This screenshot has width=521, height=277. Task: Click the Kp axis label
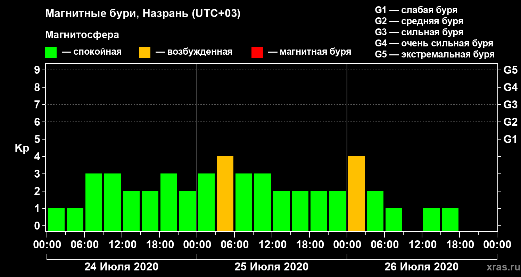pyautogui.click(x=22, y=148)
